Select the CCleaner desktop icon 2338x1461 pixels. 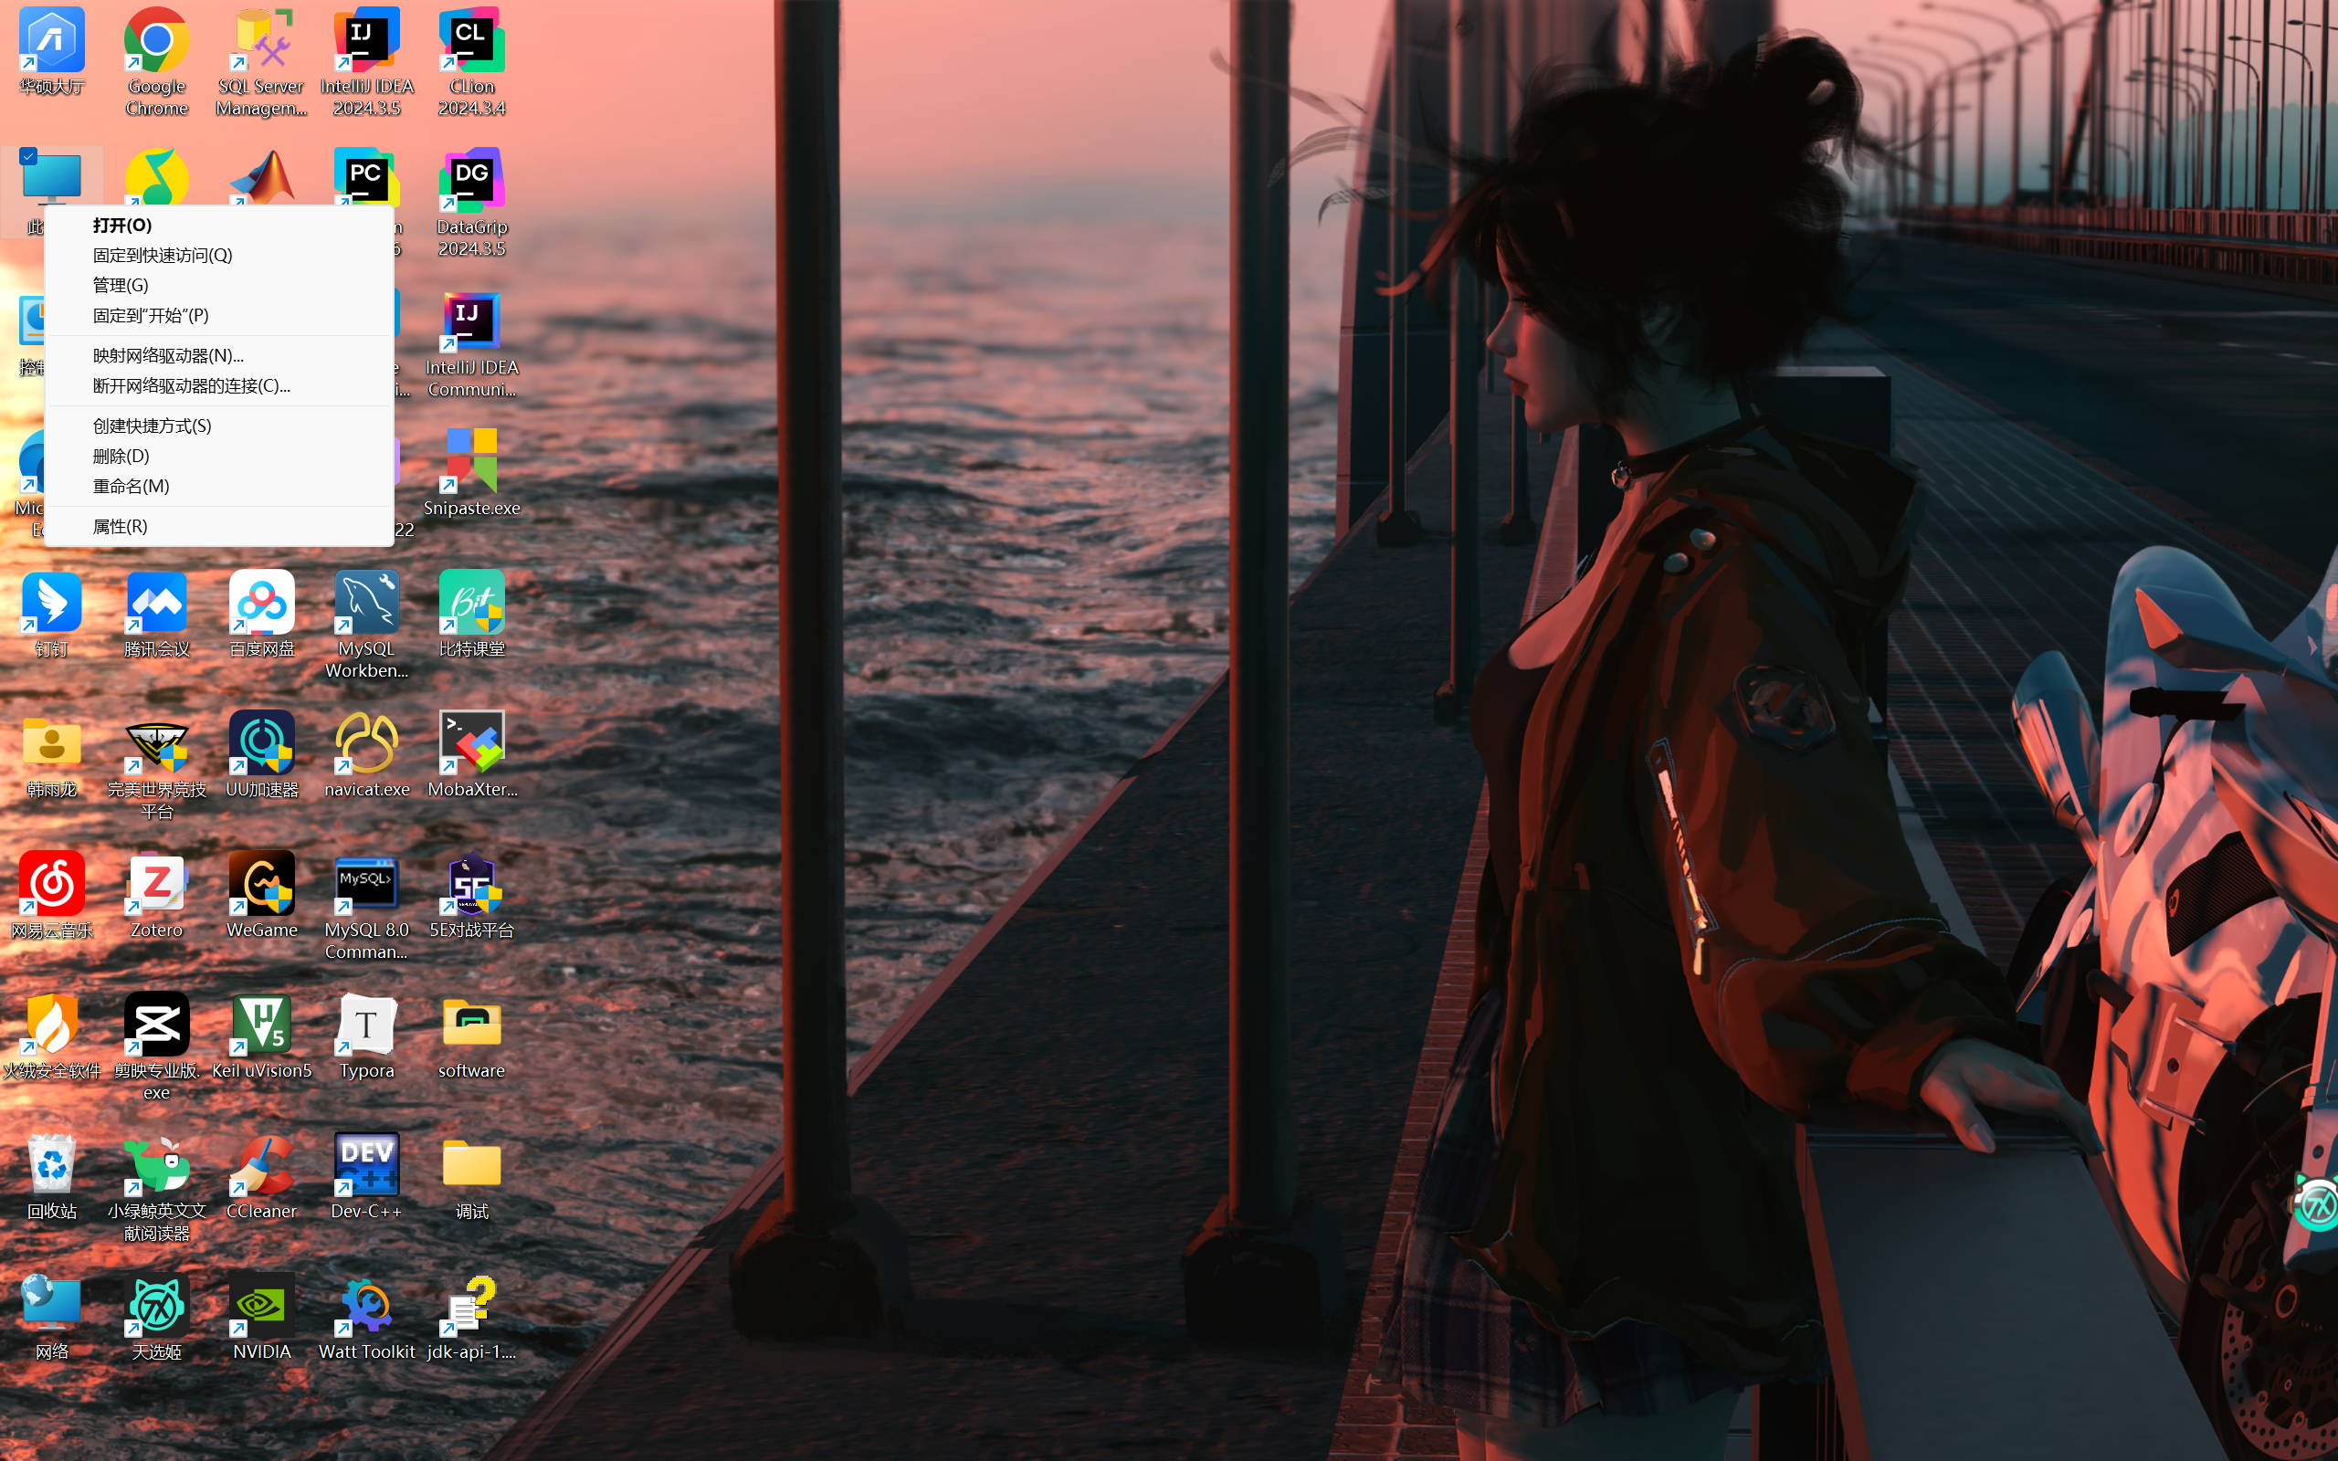(262, 1166)
